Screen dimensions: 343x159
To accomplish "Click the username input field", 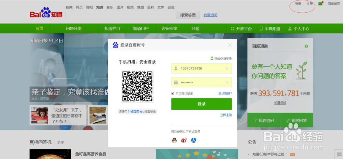I will (201, 69).
